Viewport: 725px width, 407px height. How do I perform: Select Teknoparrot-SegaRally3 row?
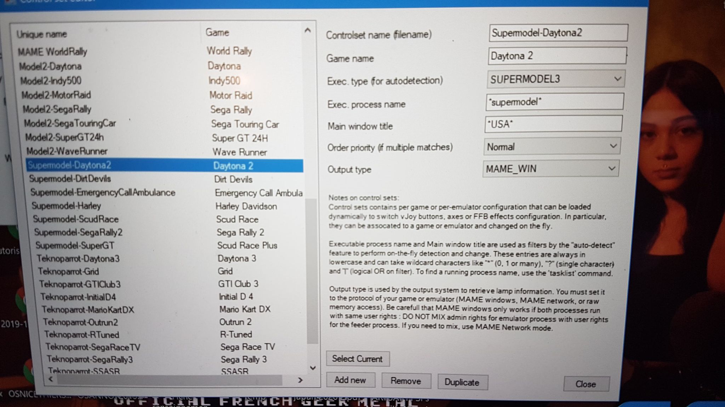176,359
